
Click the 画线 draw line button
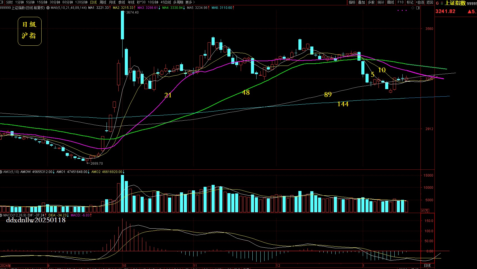[x=391, y=2]
